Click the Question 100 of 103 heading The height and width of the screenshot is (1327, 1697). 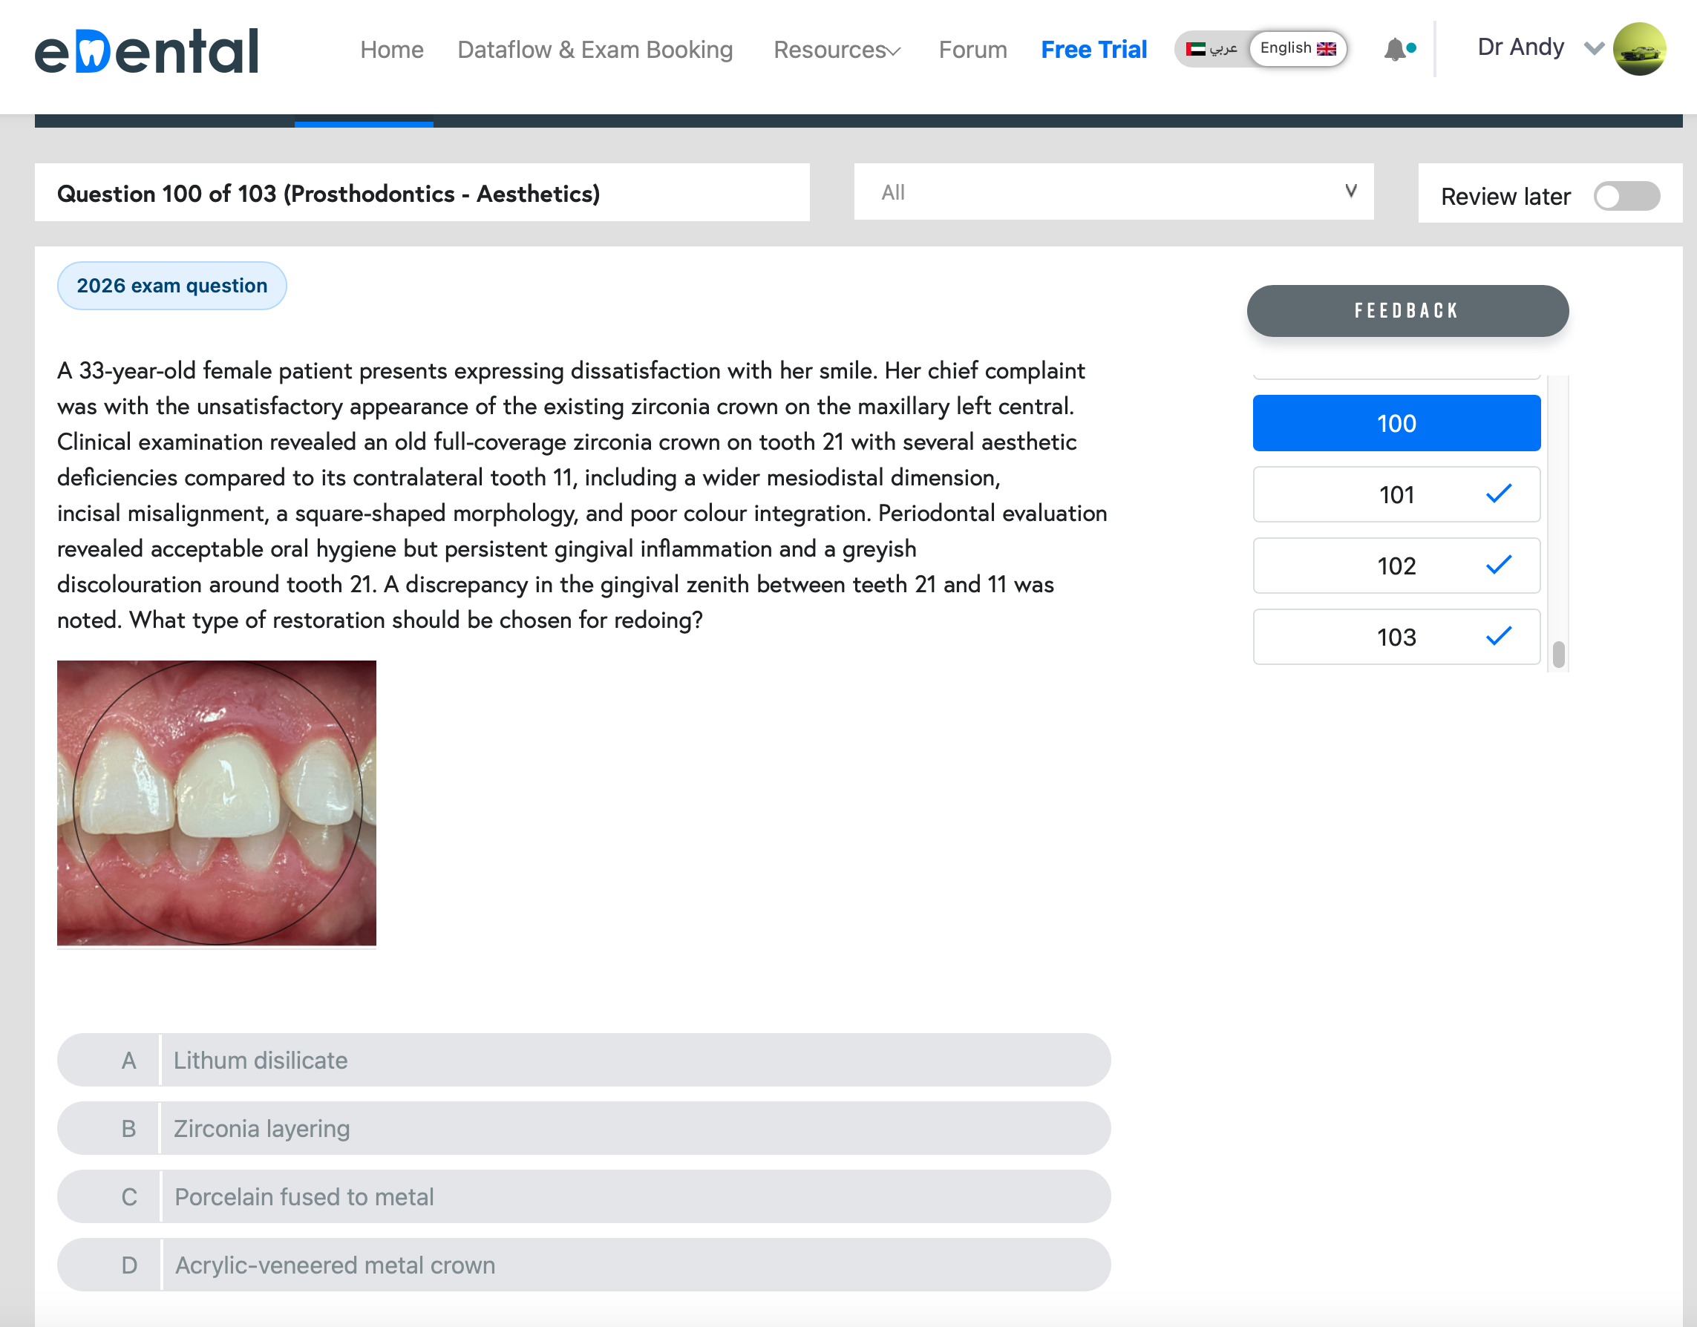(329, 194)
